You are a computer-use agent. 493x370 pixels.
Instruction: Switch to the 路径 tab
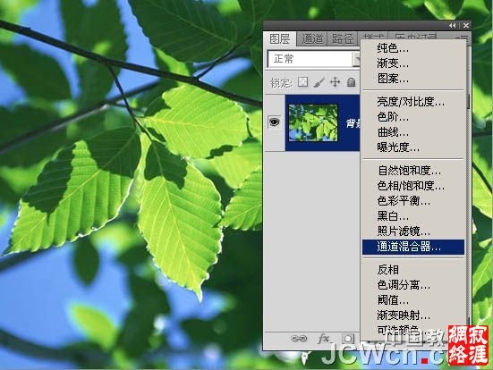(343, 39)
